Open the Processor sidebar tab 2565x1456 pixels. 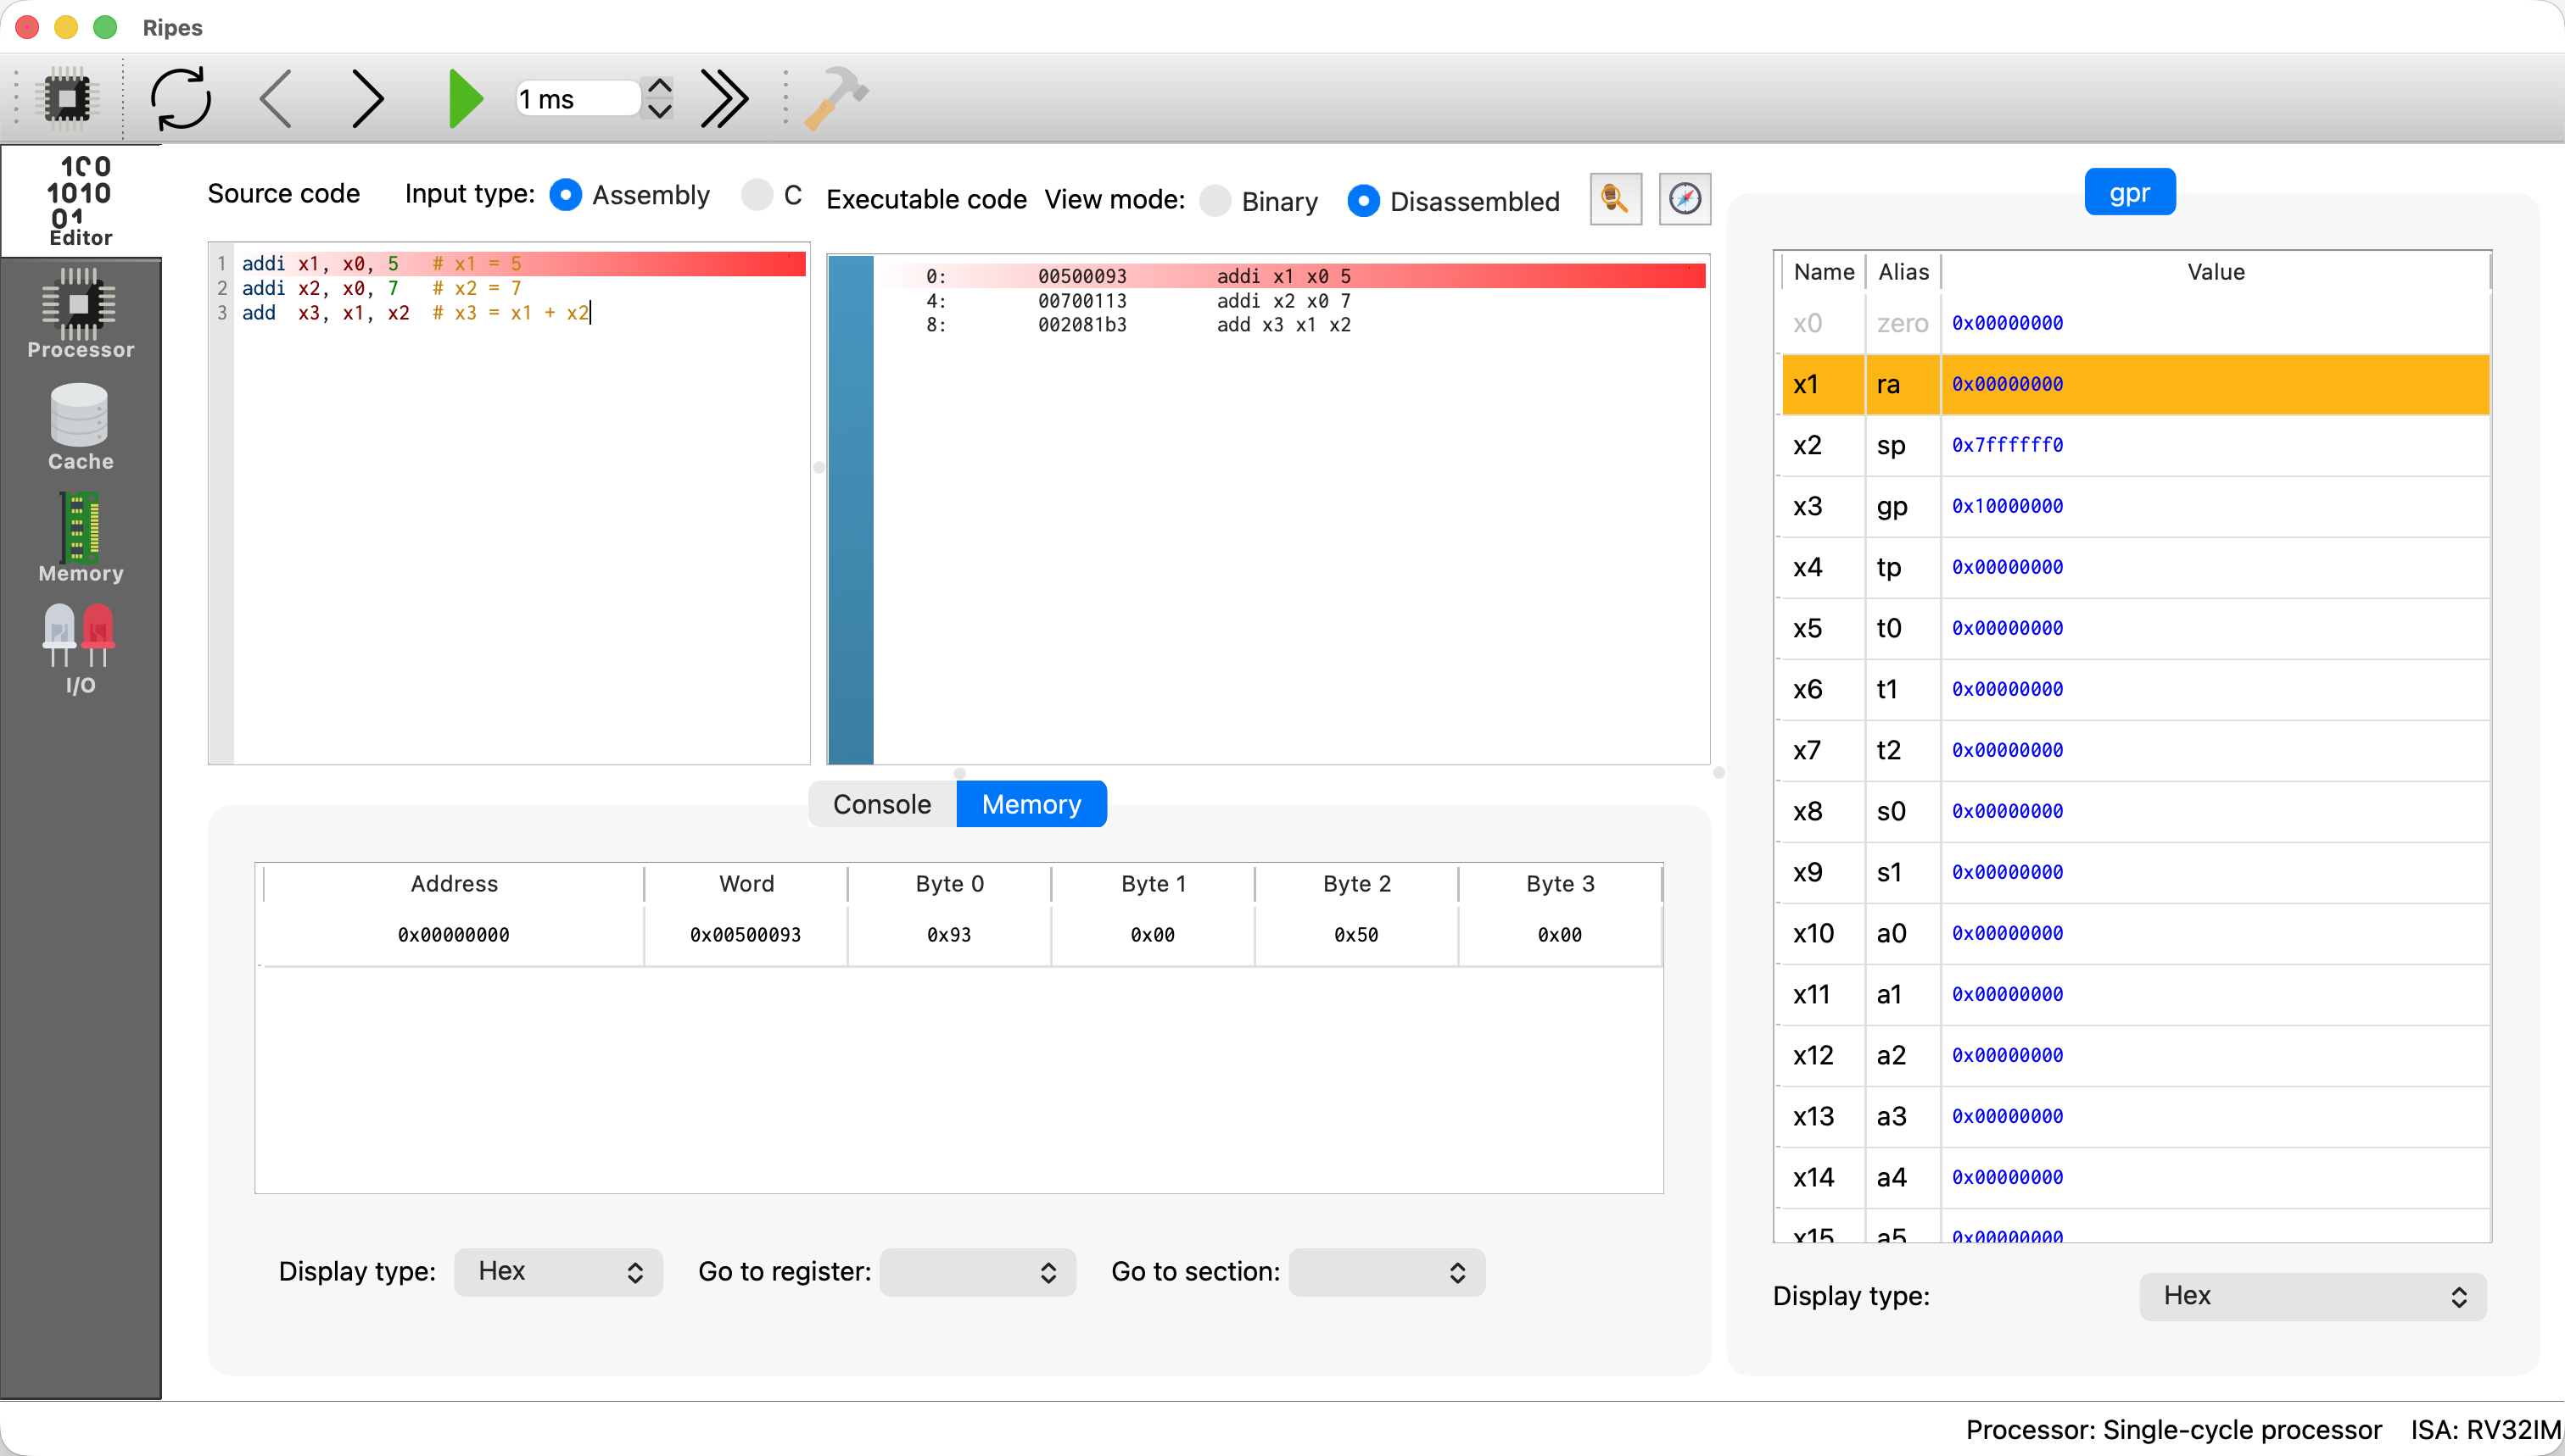click(x=80, y=313)
